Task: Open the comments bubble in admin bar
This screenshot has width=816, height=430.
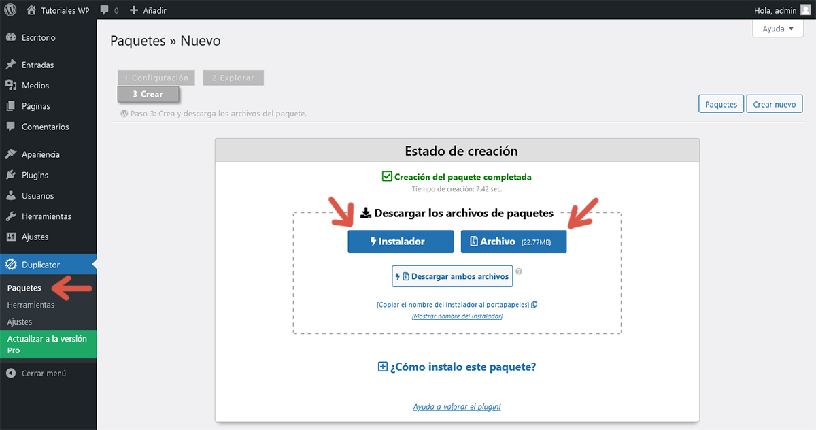Action: click(x=109, y=10)
